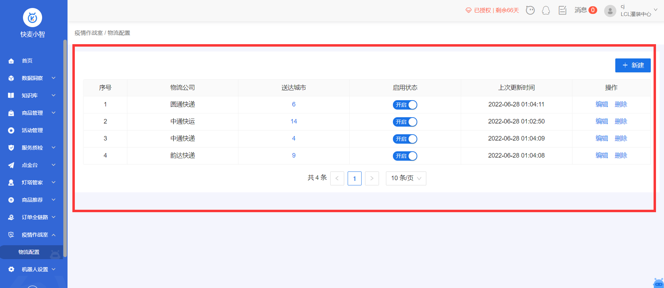Click the 商品推荐 round icon
Image resolution: width=664 pixels, height=288 pixels.
coord(11,200)
